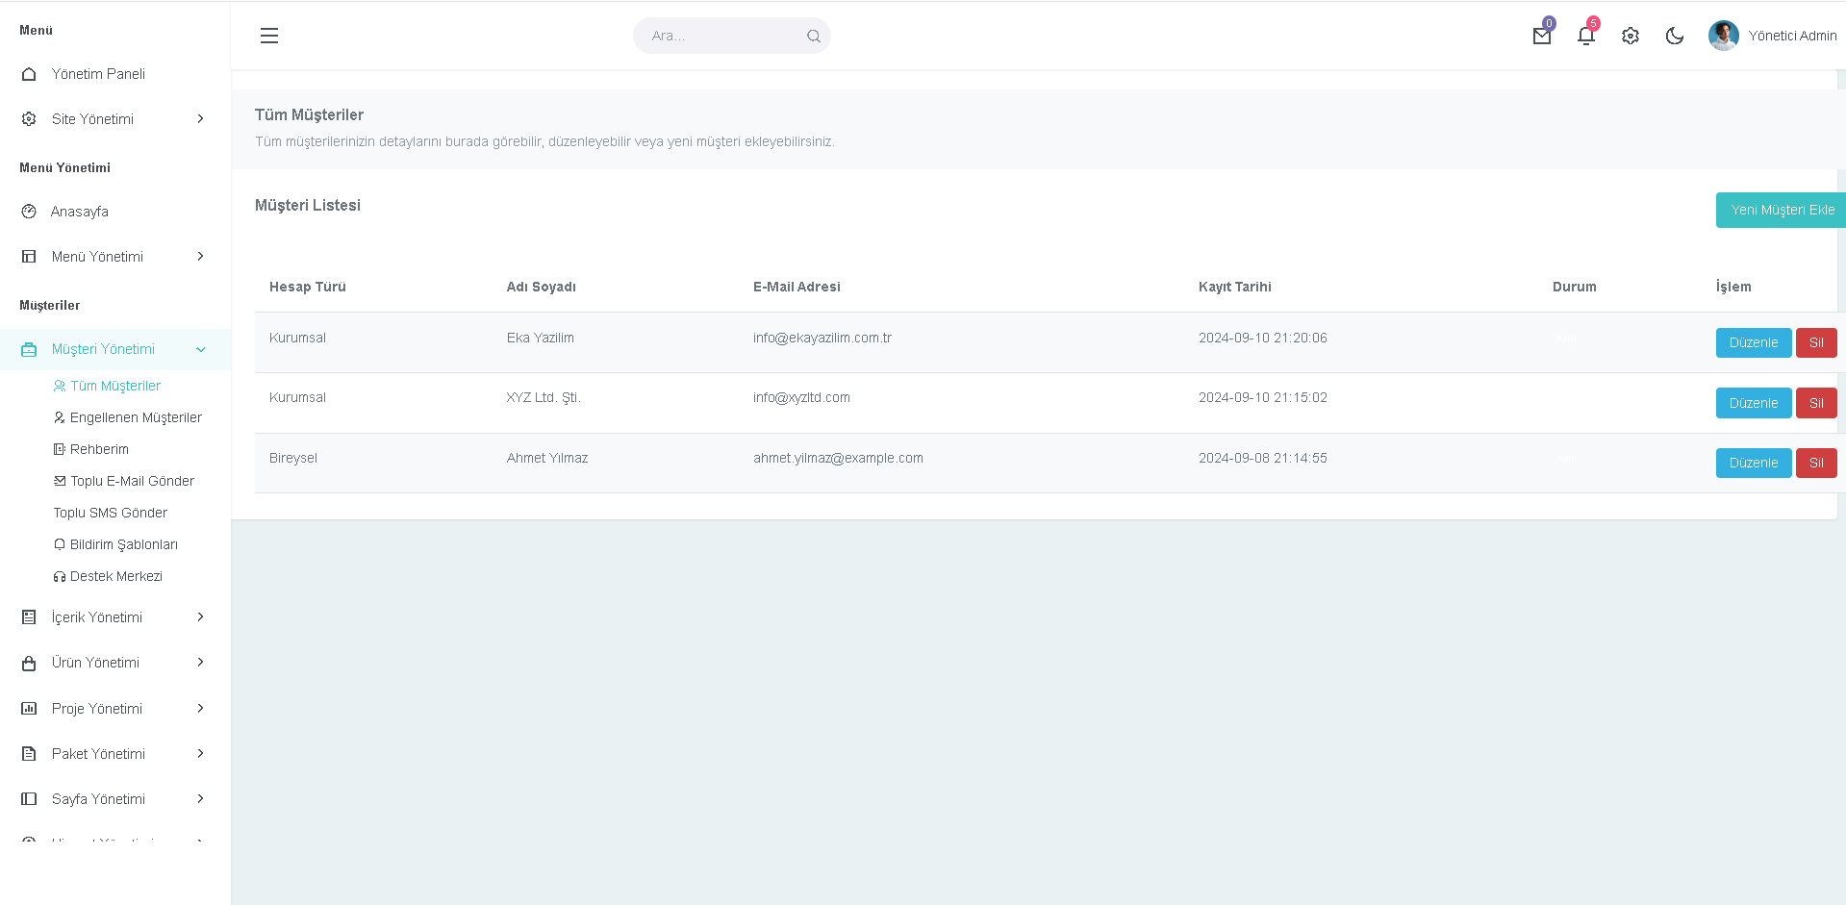Image resolution: width=1846 pixels, height=905 pixels.
Task: Click the Eka Yazılım name cell
Action: (541, 338)
